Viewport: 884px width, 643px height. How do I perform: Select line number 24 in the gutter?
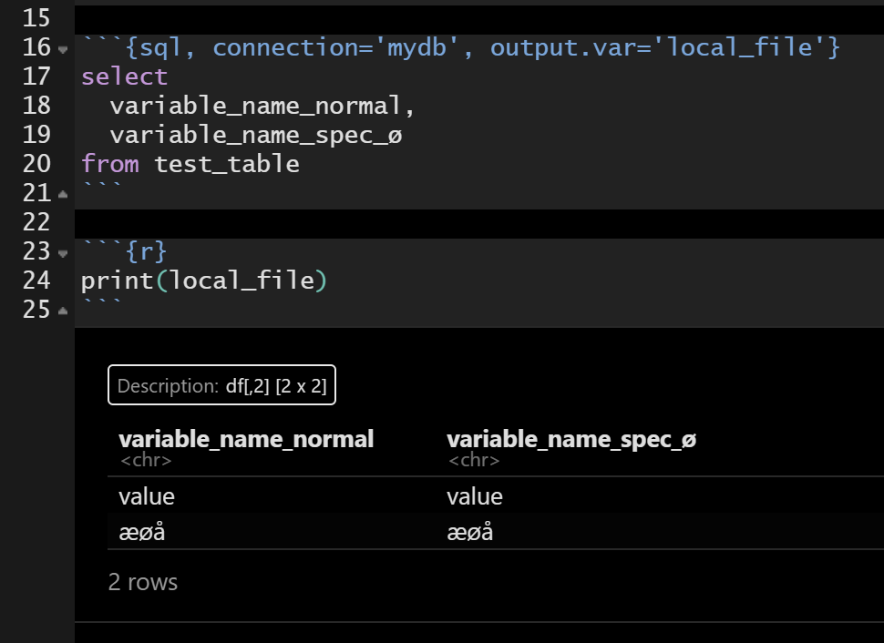(x=36, y=280)
